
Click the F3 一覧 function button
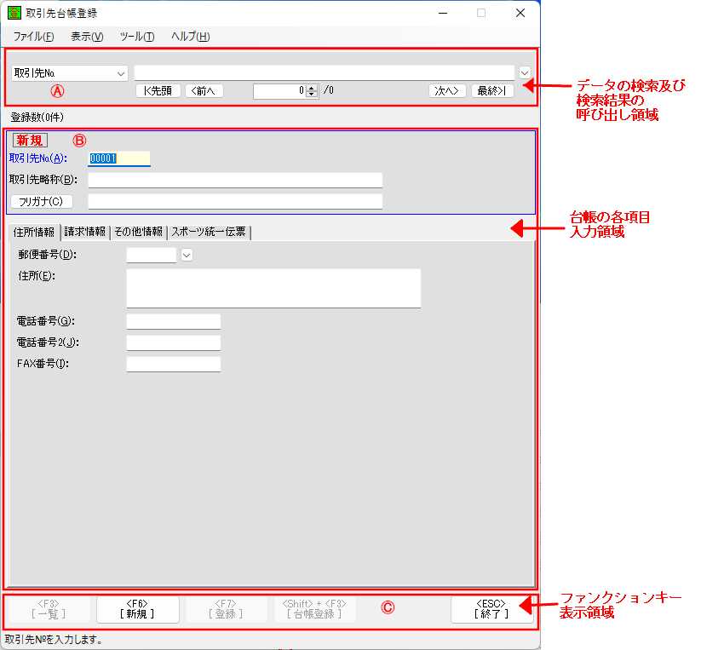tap(49, 609)
